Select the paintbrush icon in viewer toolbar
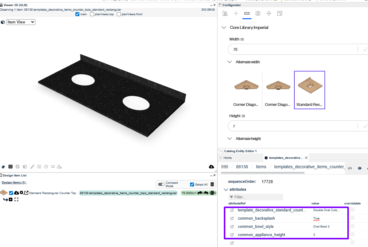 pos(32,167)
